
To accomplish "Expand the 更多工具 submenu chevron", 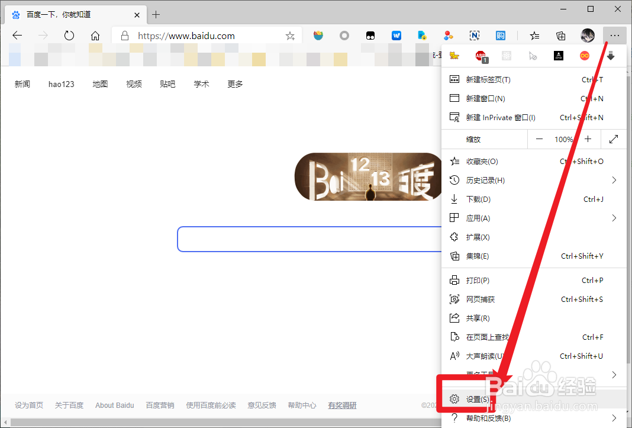I will coord(614,375).
